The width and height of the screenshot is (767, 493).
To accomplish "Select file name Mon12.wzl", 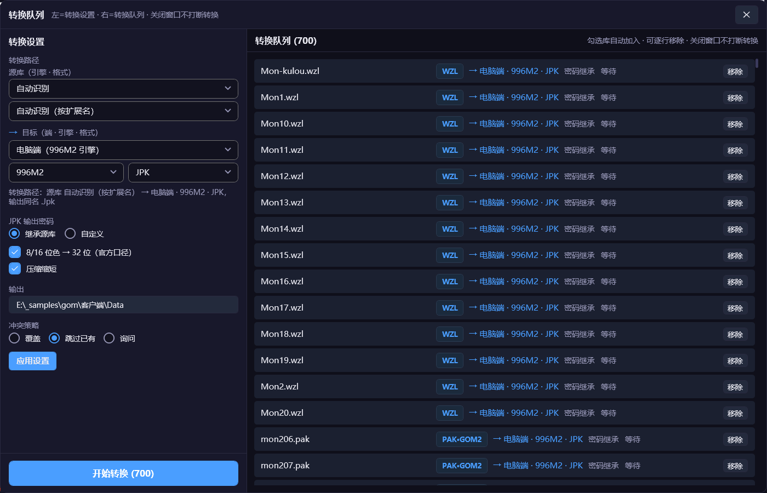I will [x=282, y=176].
